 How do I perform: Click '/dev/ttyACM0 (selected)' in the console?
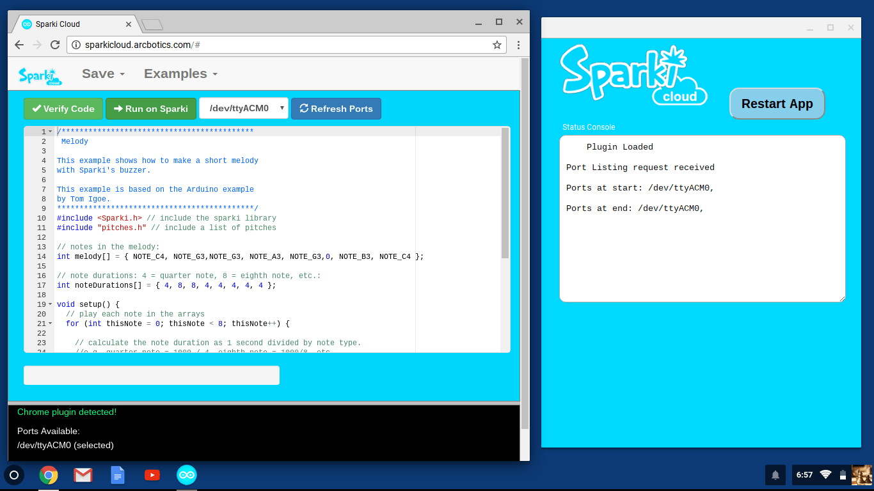[65, 445]
